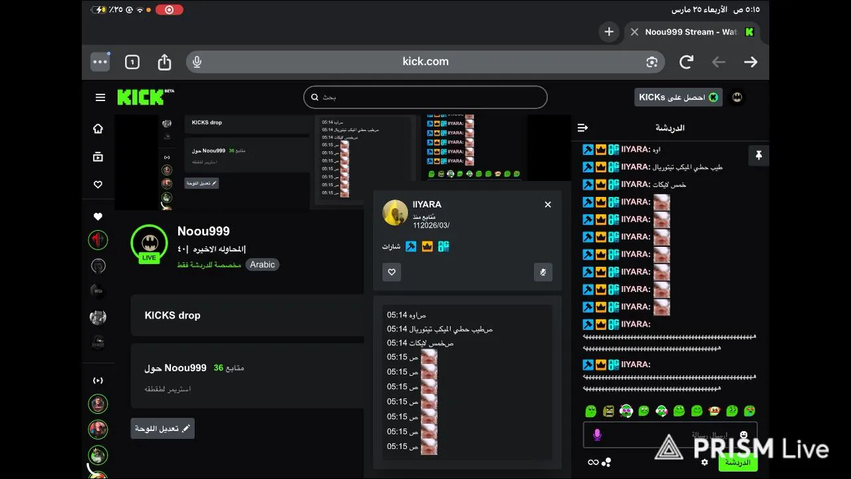Viewport: 851px width, 479px height.
Task: Tap the camera scan icon in address bar
Action: click(x=652, y=62)
